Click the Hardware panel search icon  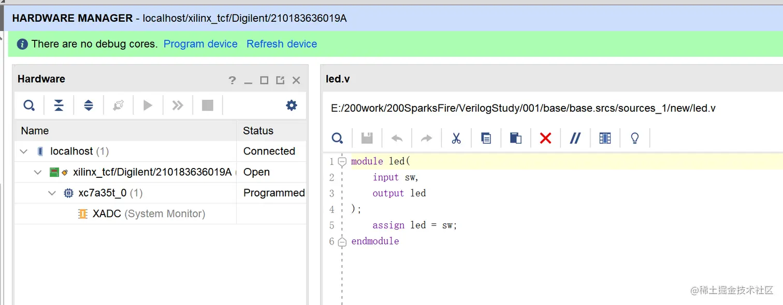point(29,105)
